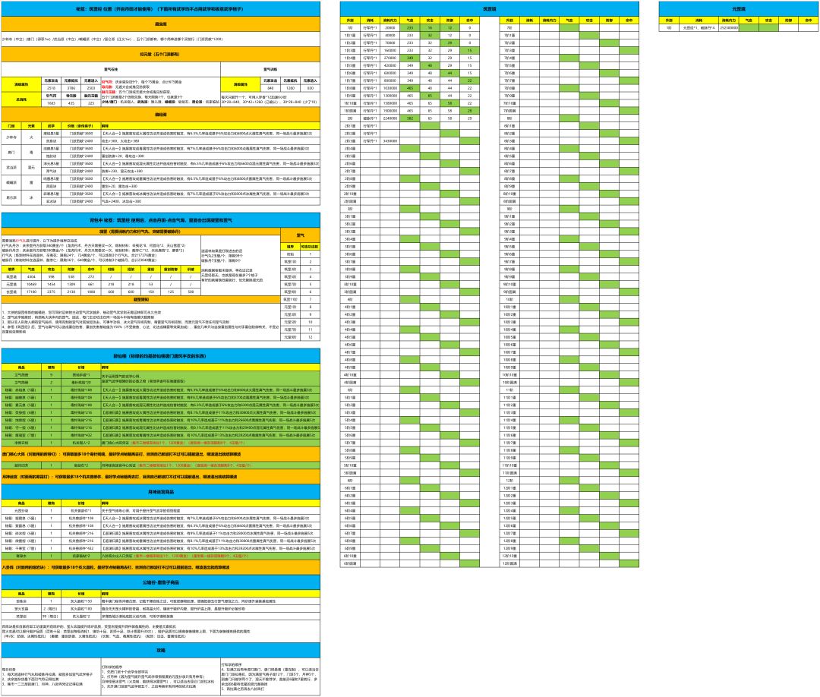Image resolution: width=820 pixels, height=697 pixels.
Task: Select the cost cell 420000
Action: pyautogui.click(x=390, y=66)
